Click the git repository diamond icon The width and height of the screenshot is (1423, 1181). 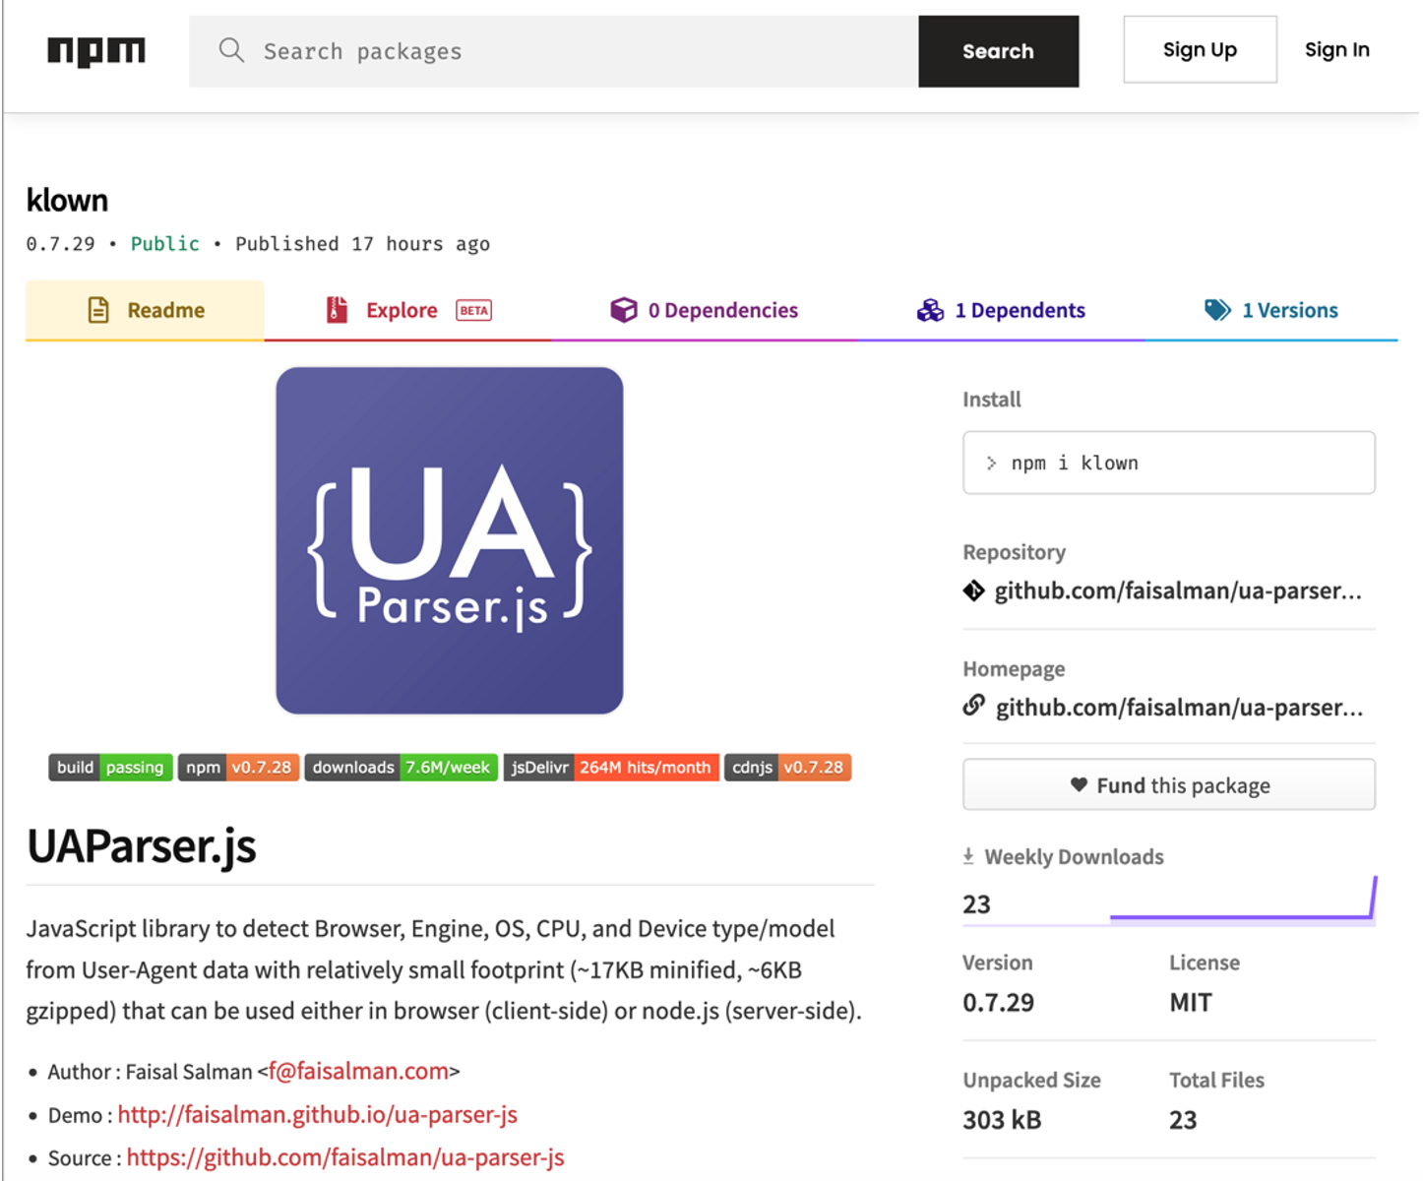[x=973, y=590]
